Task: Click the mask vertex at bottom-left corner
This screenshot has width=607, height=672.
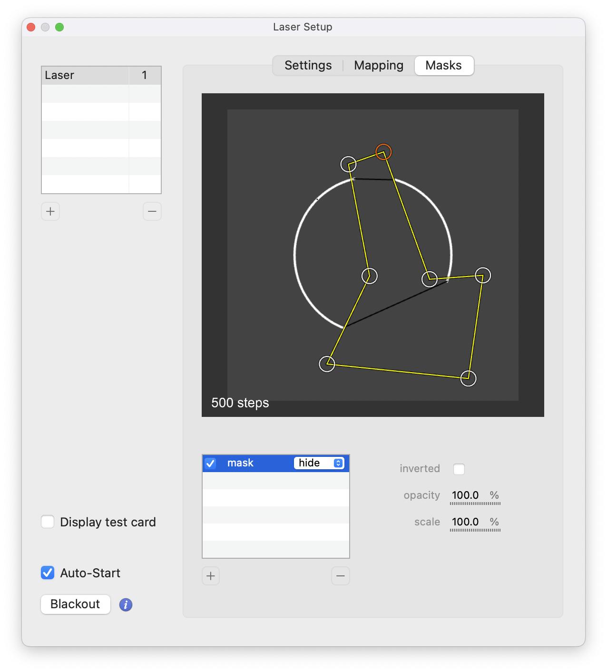Action: point(327,364)
